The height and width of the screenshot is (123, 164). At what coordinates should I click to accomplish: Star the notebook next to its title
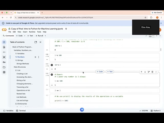click(66, 29)
